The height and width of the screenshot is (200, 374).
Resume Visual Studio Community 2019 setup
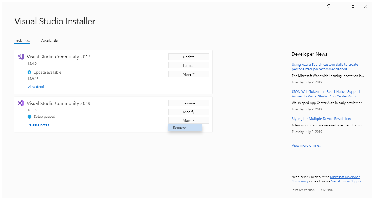[x=189, y=103]
